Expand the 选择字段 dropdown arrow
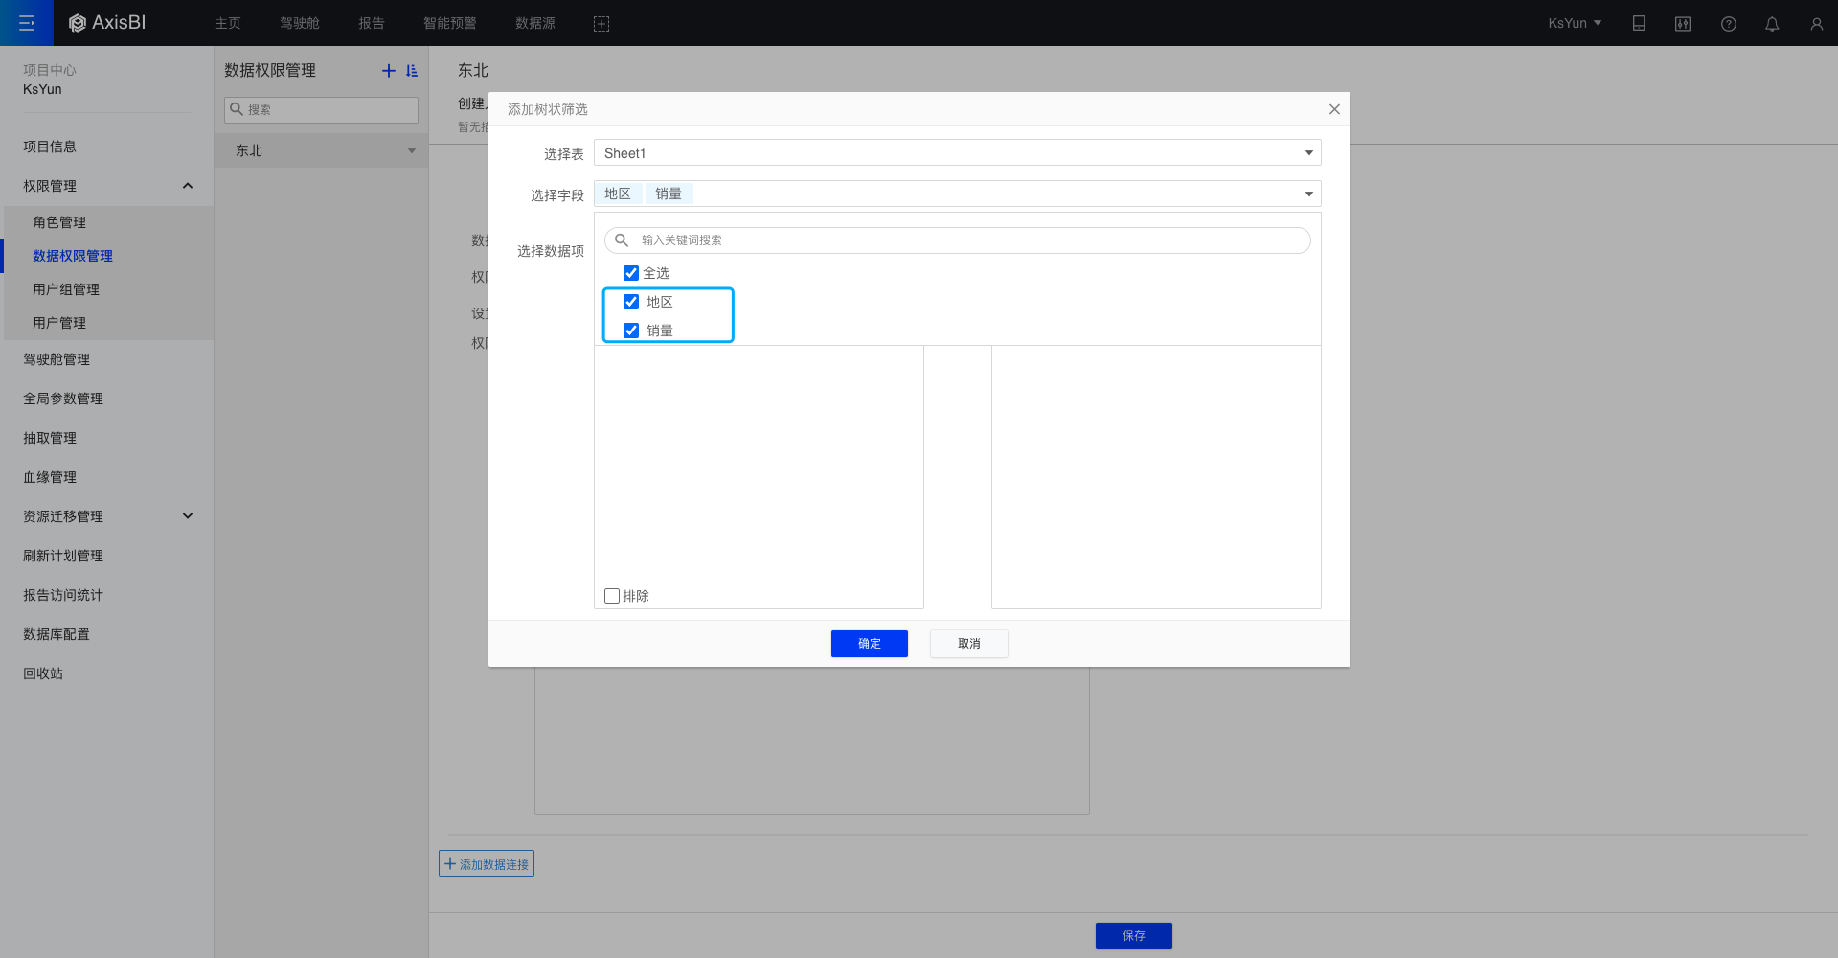 [x=1308, y=194]
